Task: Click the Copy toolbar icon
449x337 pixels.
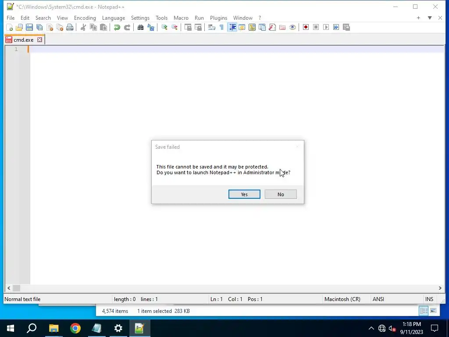Action: click(93, 27)
